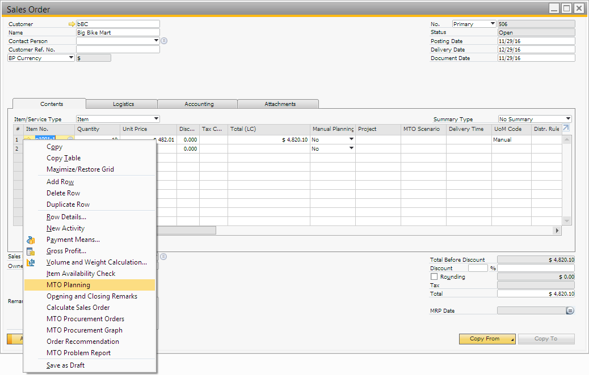Open the BP Currency dropdown
This screenshot has width=589, height=375.
[71, 58]
